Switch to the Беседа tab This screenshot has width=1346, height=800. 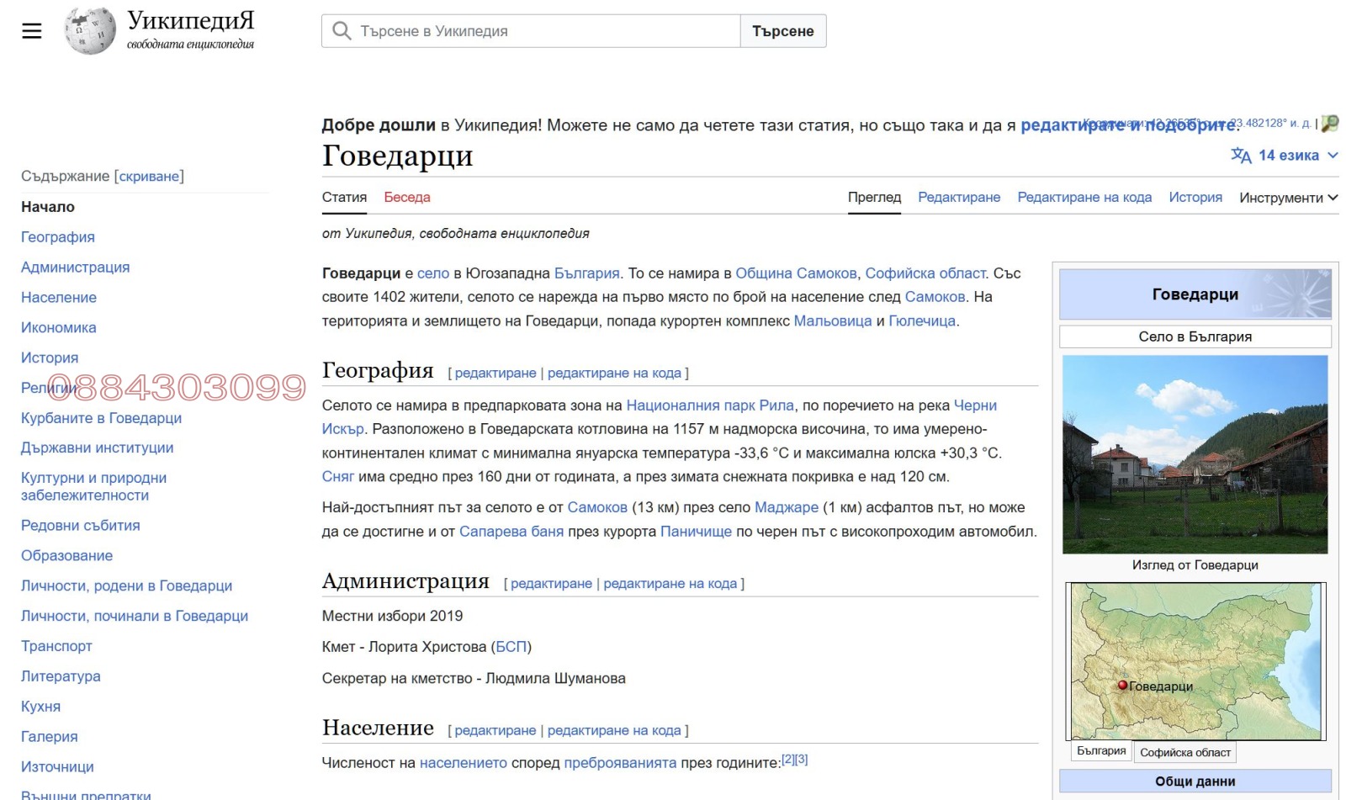(x=407, y=197)
